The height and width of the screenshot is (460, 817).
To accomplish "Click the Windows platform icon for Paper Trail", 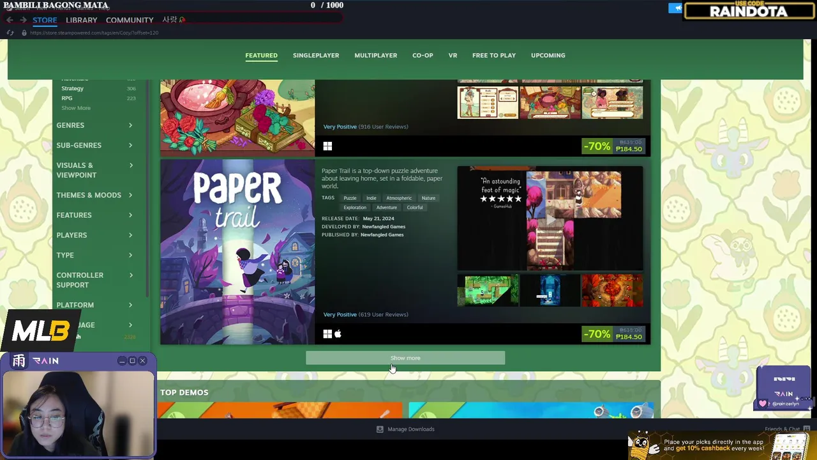I will coord(327,334).
